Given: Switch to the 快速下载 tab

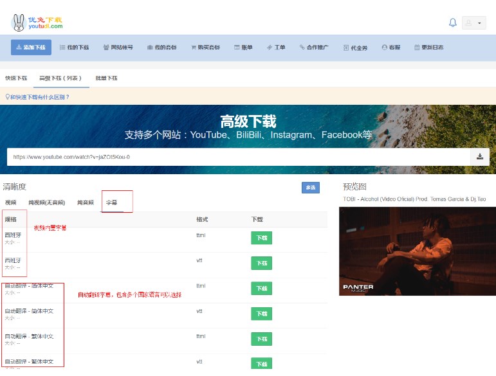Looking at the screenshot, I should (16, 78).
